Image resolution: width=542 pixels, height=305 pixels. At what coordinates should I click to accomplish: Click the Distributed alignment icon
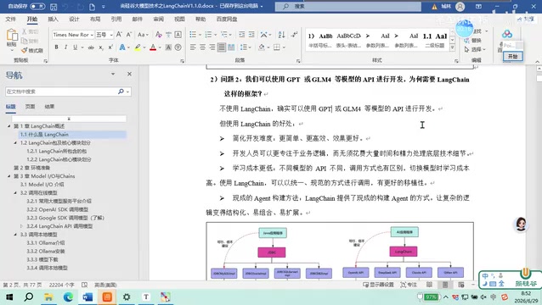231,47
